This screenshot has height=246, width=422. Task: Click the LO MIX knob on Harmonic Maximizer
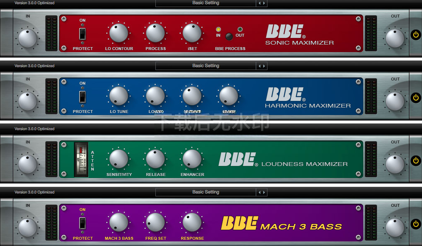tap(155, 95)
